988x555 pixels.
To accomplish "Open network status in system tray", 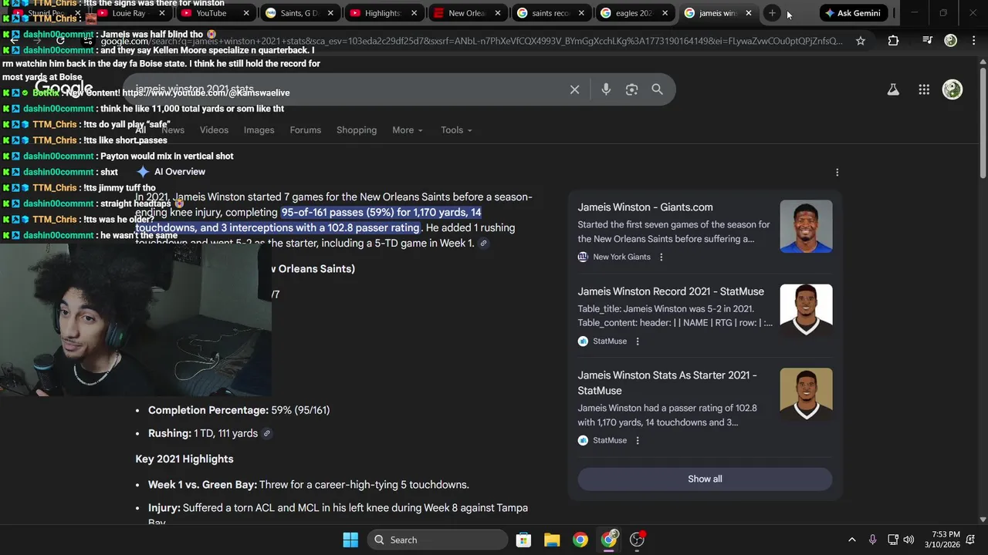I will pyautogui.click(x=893, y=540).
